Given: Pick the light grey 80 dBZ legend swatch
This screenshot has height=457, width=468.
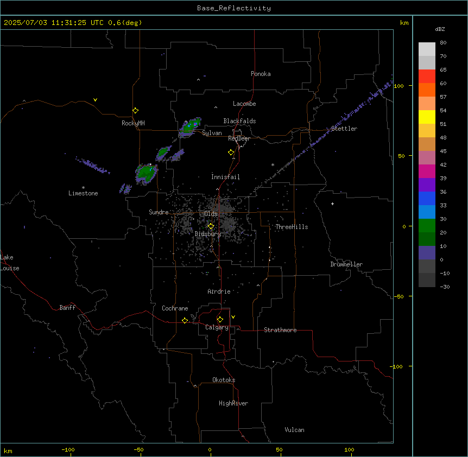Looking at the screenshot, I should click(x=427, y=49).
